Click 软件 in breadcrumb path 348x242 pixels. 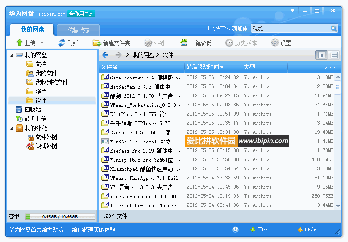(168, 55)
